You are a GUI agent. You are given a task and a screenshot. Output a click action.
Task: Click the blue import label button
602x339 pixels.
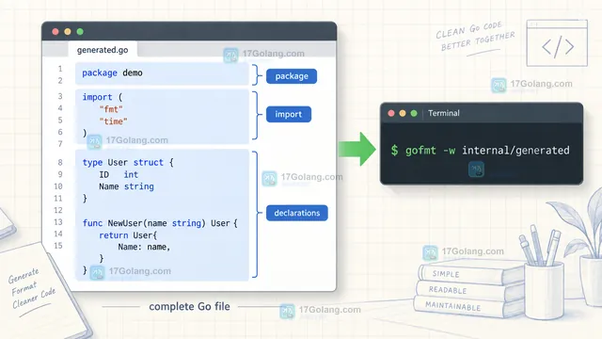click(289, 114)
